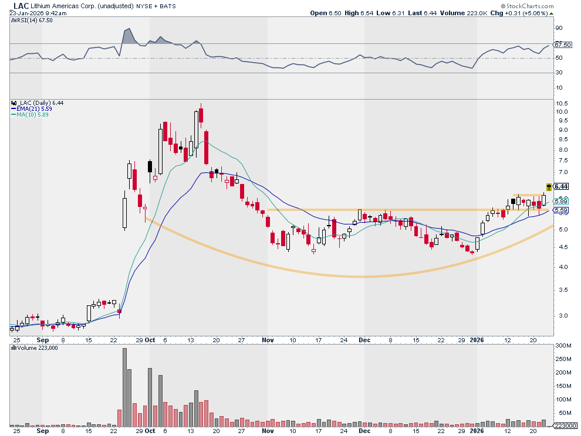This screenshot has height=436, width=581.
Task: Click the tallest volume bar near 300M
Action: coord(124,387)
